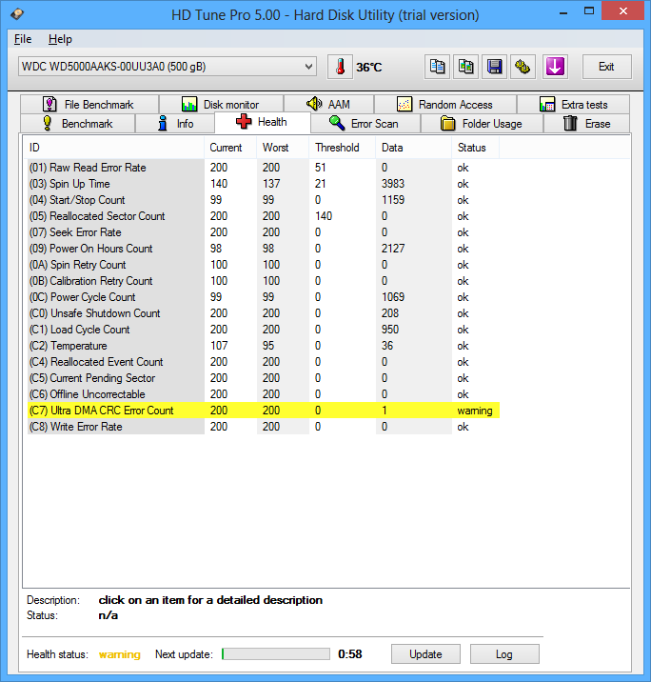Screen dimensions: 651x682
Task: Click the 0:58 next update countdown
Action: [350, 654]
